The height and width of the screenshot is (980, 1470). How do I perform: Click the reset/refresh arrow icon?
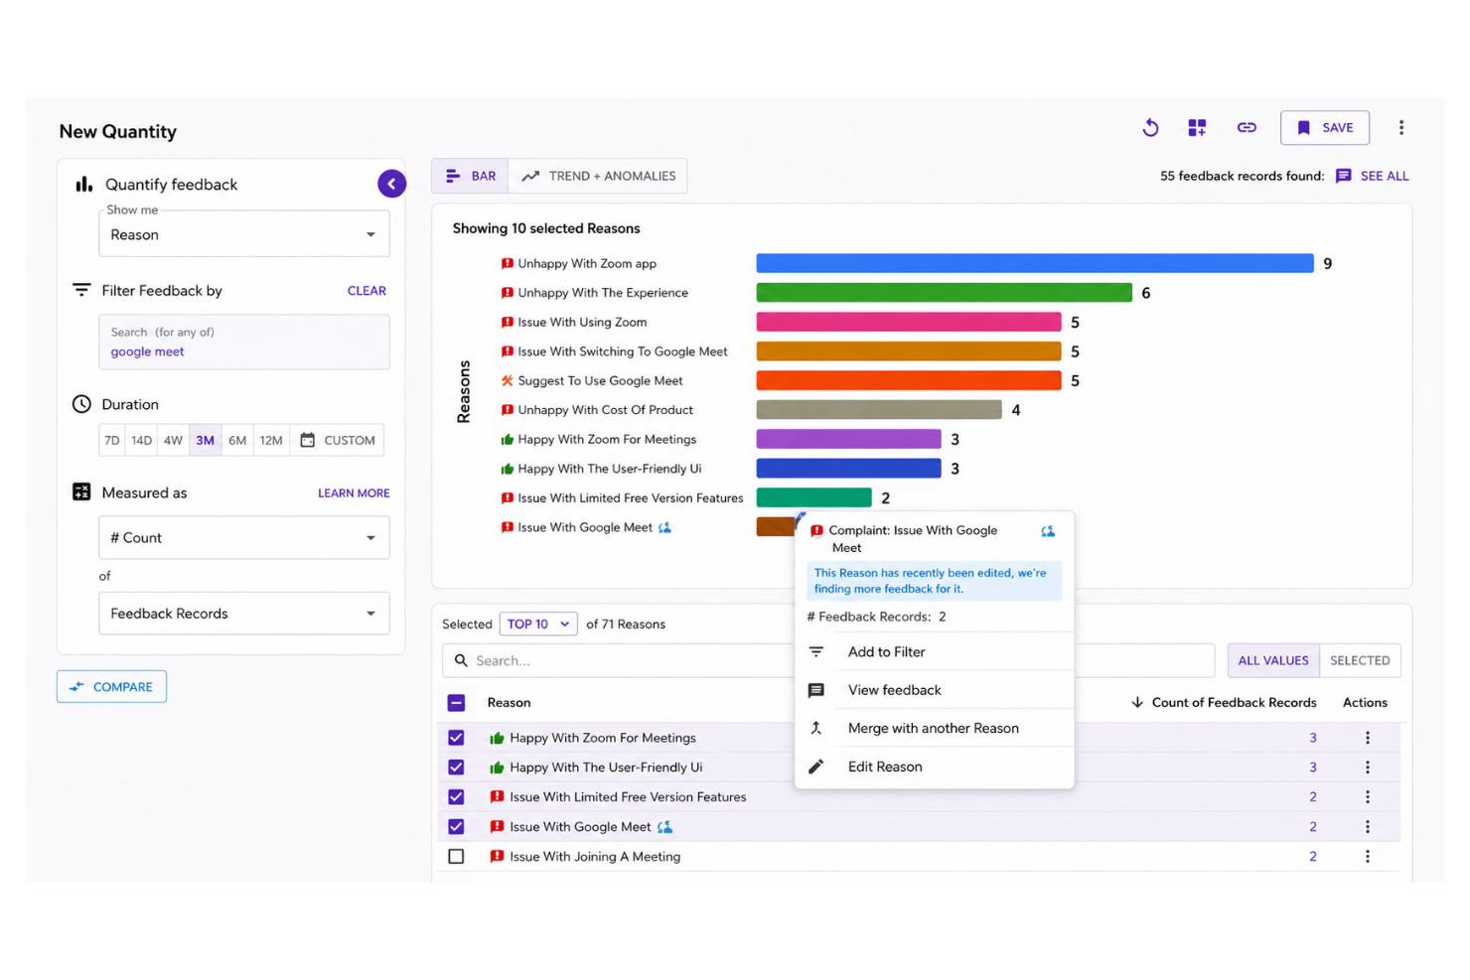tap(1150, 127)
